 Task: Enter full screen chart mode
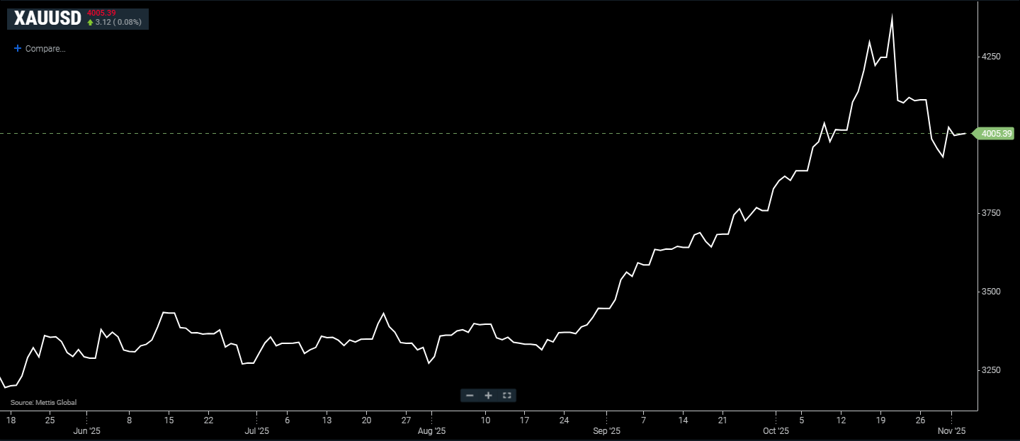(506, 396)
